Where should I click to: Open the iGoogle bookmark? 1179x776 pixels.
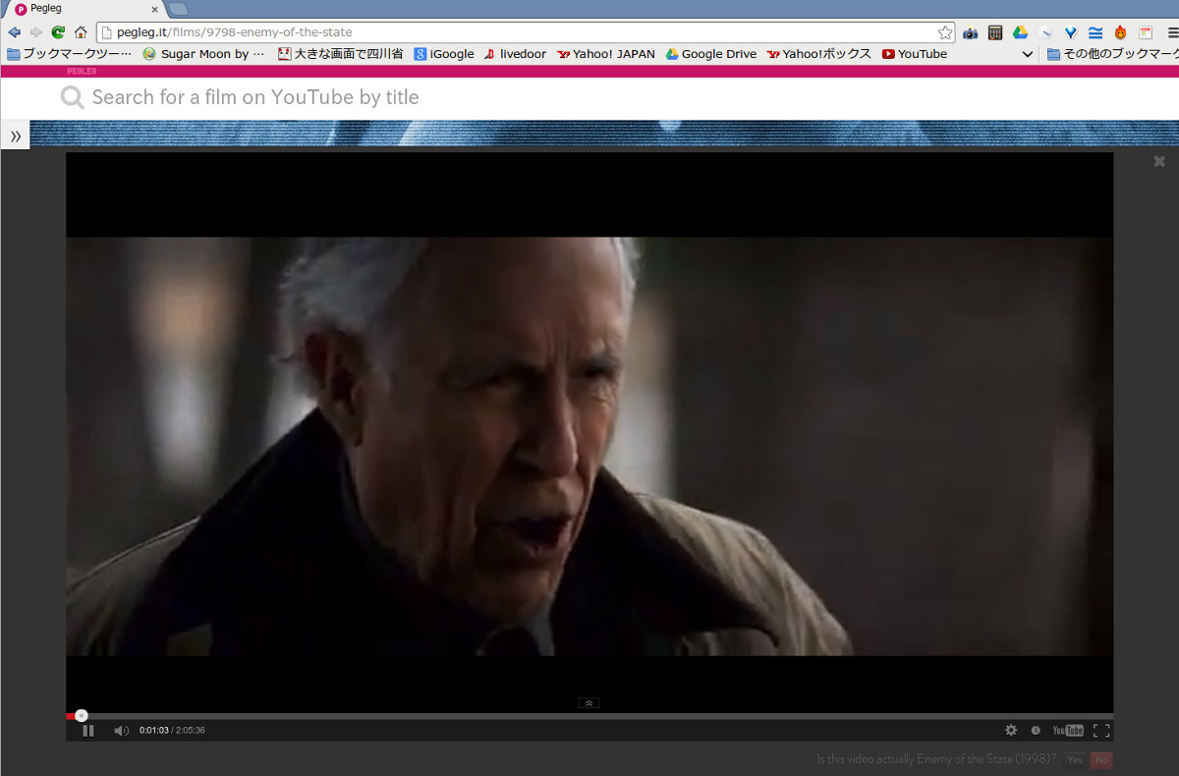[444, 54]
